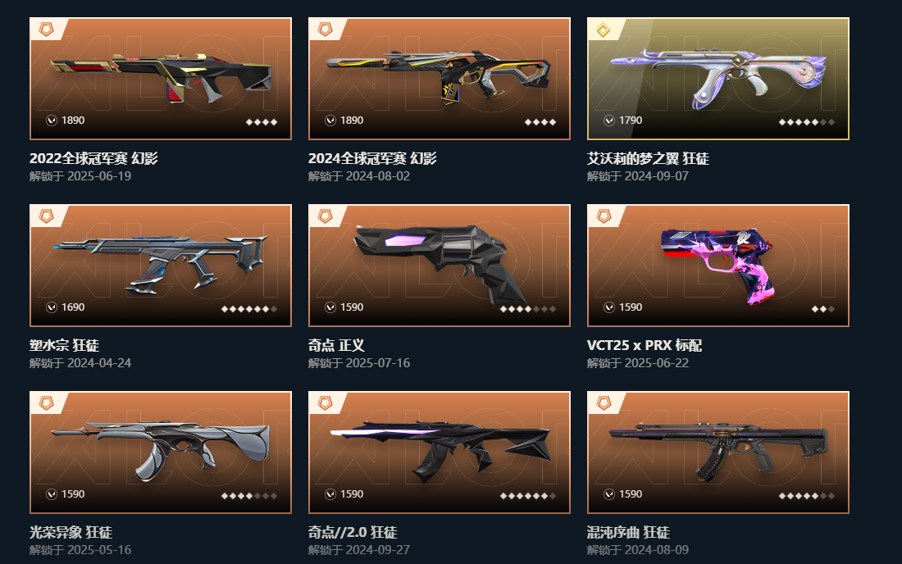Click the 艾沃莉的梦之翼 狂徒 weapon thumbnail
The width and height of the screenshot is (902, 564).
[x=718, y=79]
